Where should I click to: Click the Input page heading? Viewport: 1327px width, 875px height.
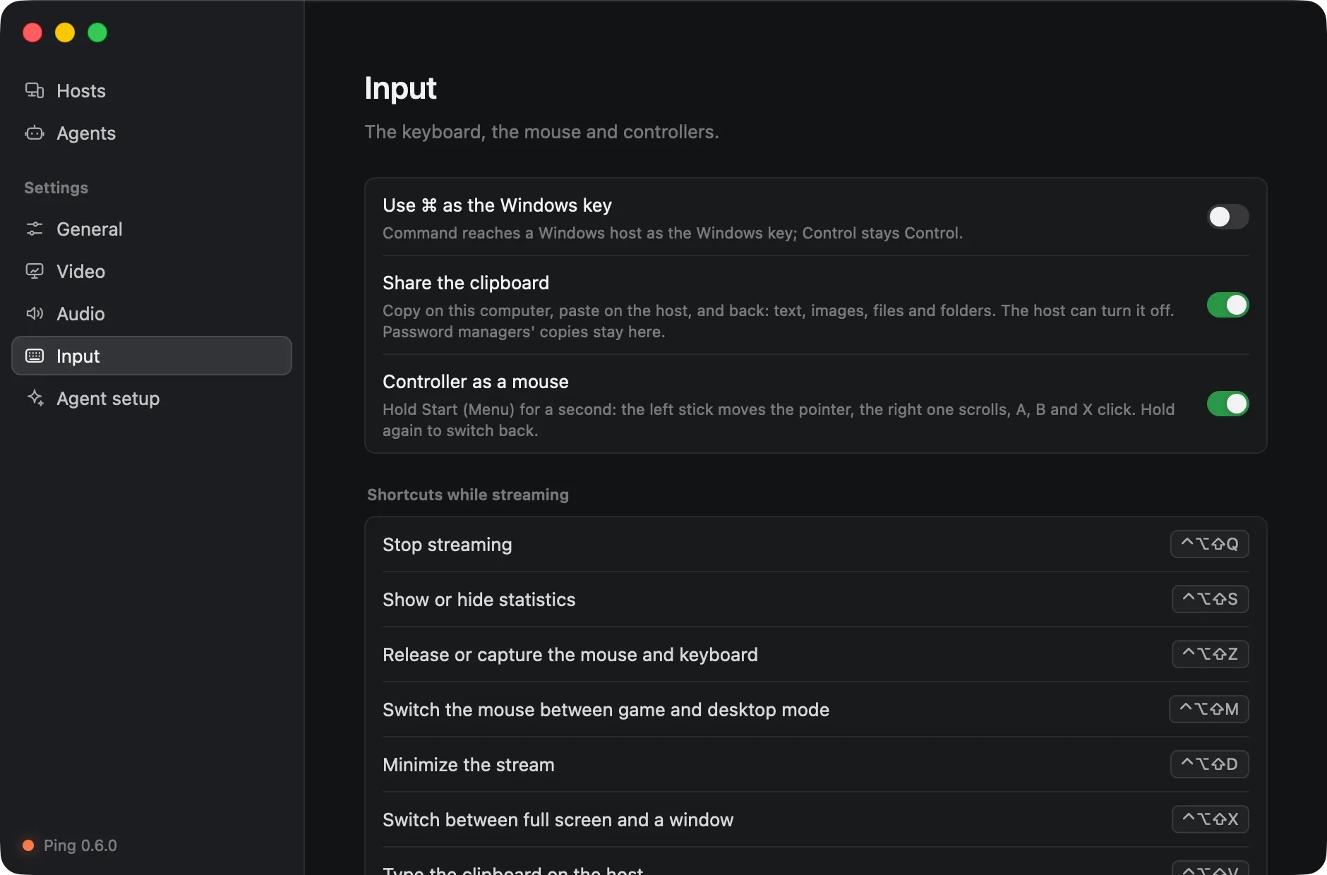click(x=400, y=88)
